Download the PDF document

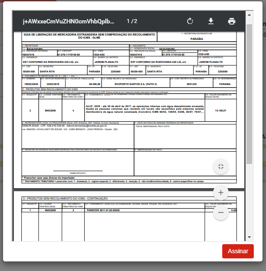[210, 21]
